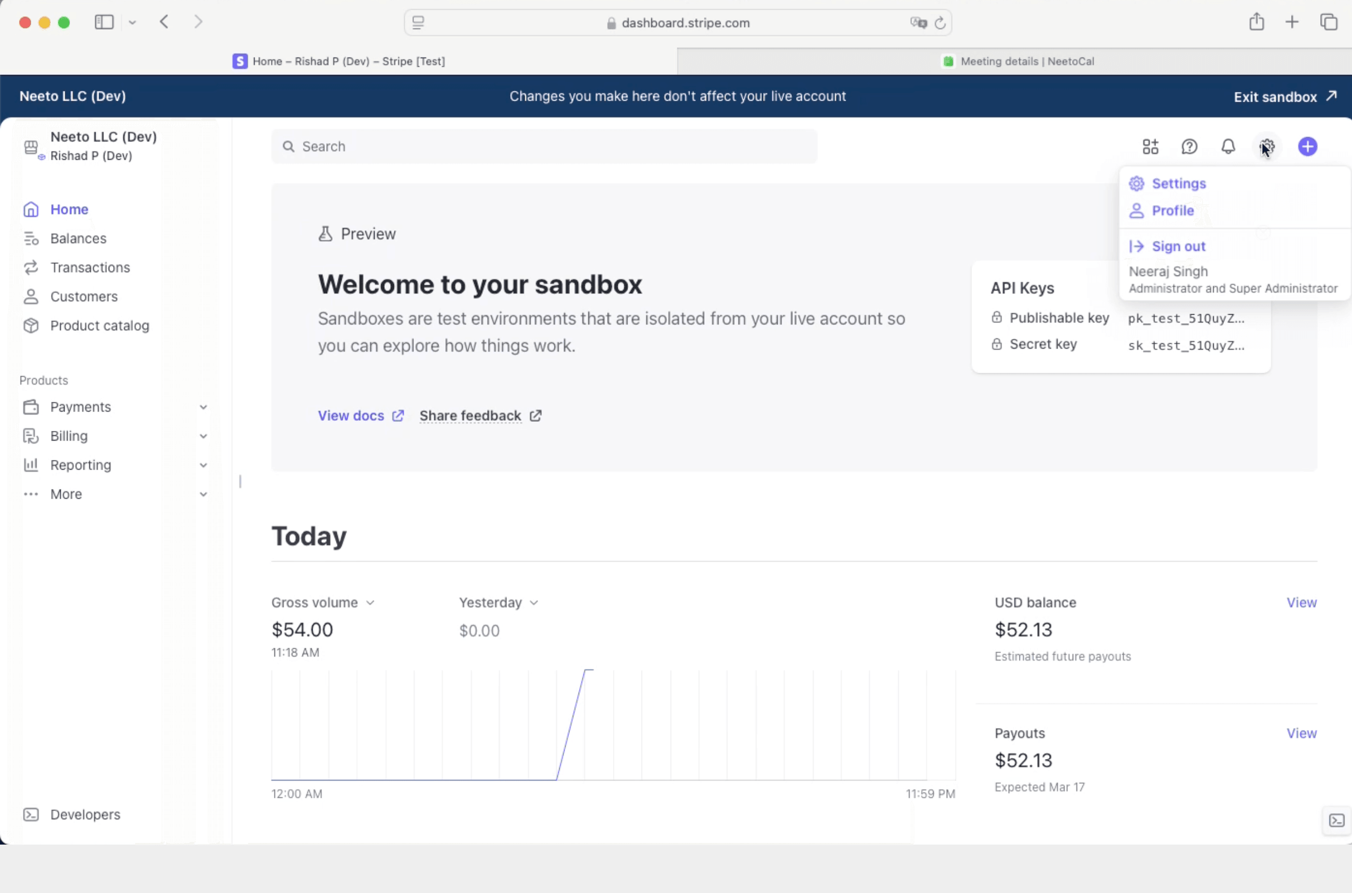Open notifications bell icon
Image resolution: width=1352 pixels, height=893 pixels.
1228,146
